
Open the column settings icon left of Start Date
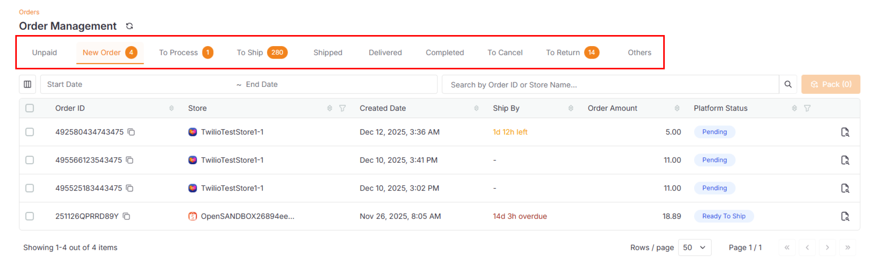[x=28, y=84]
